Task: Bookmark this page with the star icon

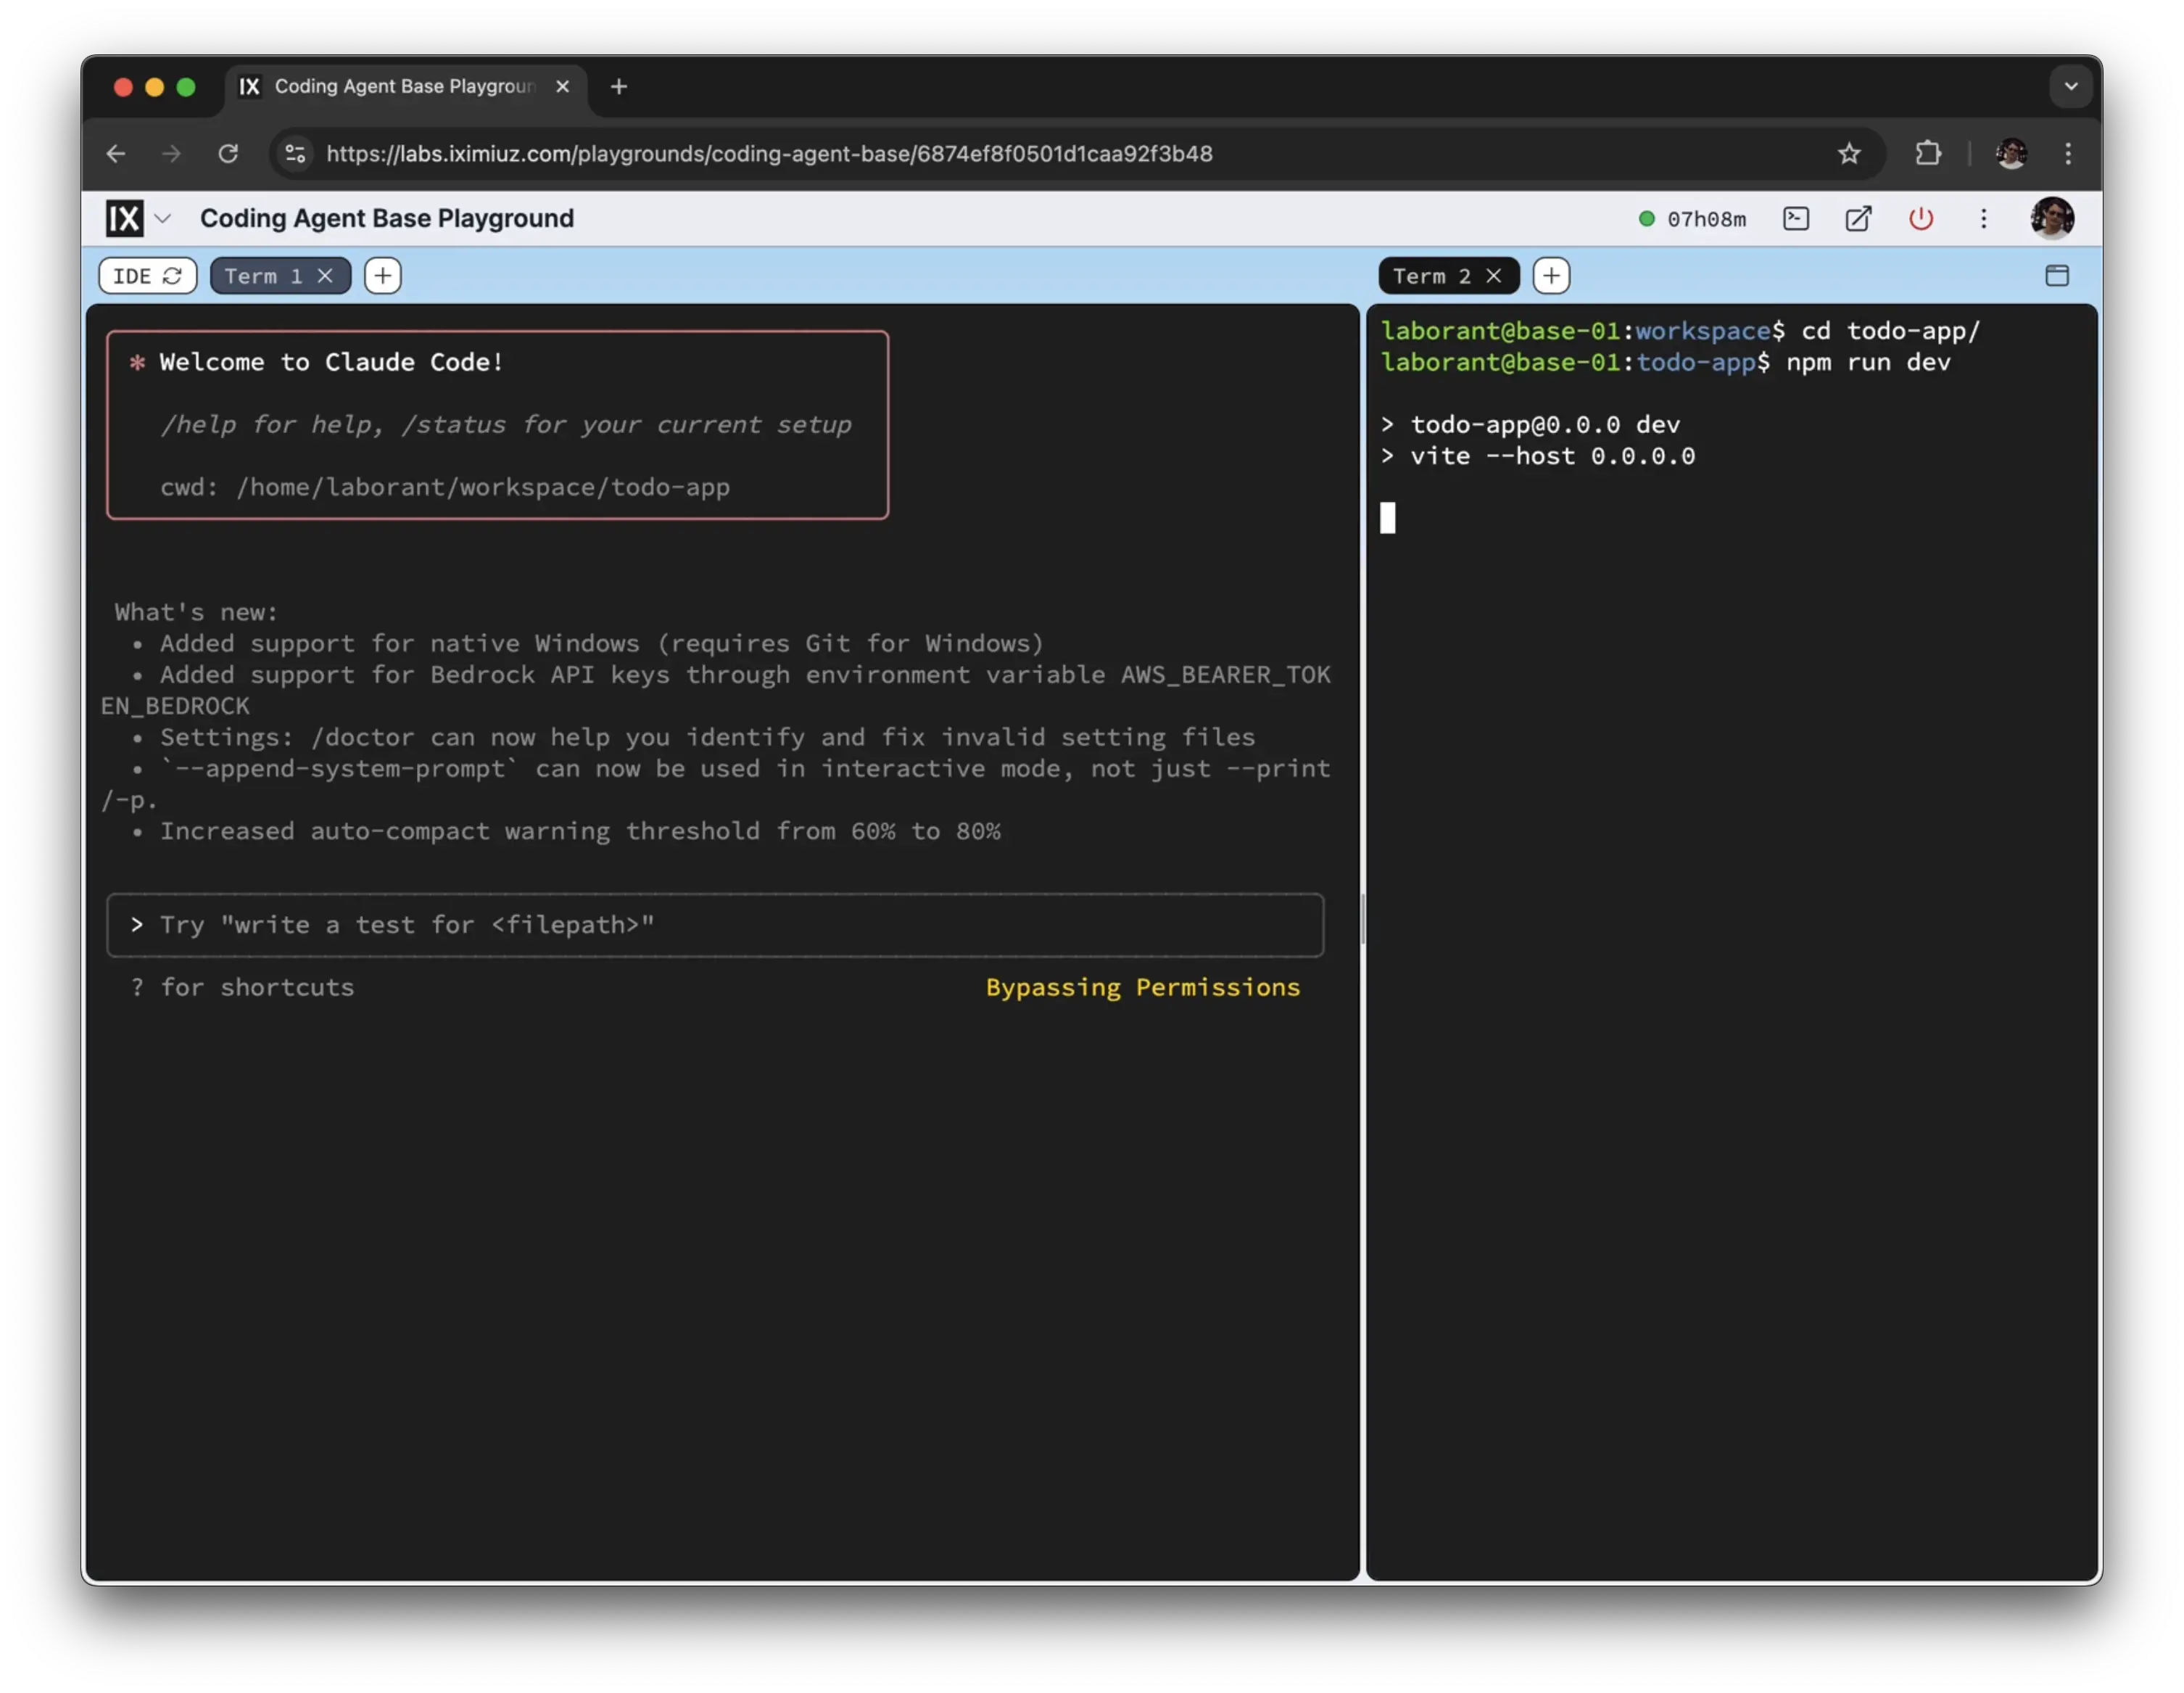Action: coord(1849,154)
